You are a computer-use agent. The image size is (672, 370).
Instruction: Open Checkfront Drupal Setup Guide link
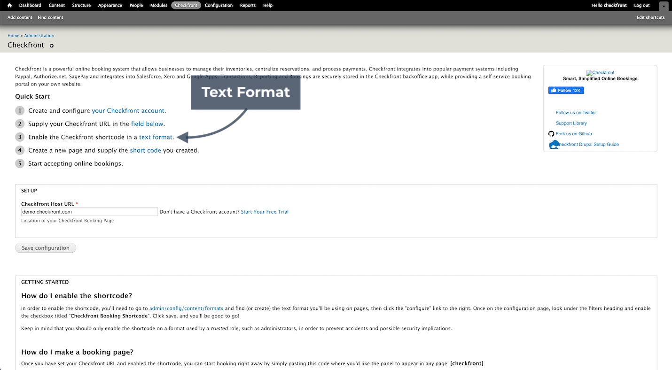[x=589, y=145]
